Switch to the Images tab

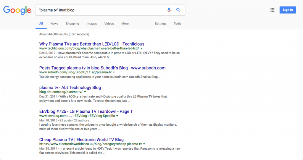(92, 24)
